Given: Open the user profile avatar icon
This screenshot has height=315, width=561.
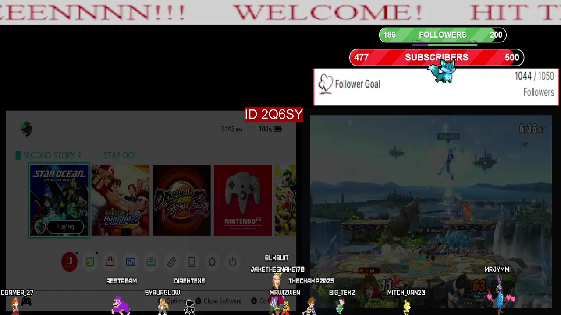Looking at the screenshot, I should [x=27, y=129].
